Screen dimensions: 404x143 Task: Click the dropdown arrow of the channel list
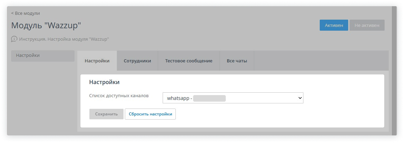point(300,98)
